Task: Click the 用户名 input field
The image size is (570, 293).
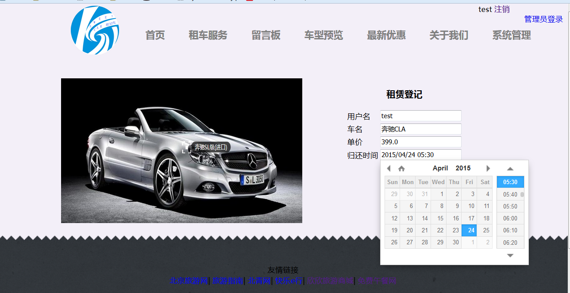Action: coord(421,116)
